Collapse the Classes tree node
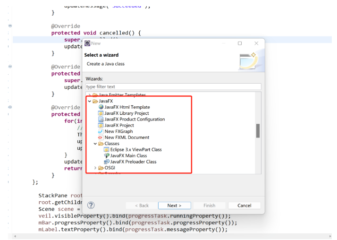This screenshot has width=337, height=240. (95, 144)
